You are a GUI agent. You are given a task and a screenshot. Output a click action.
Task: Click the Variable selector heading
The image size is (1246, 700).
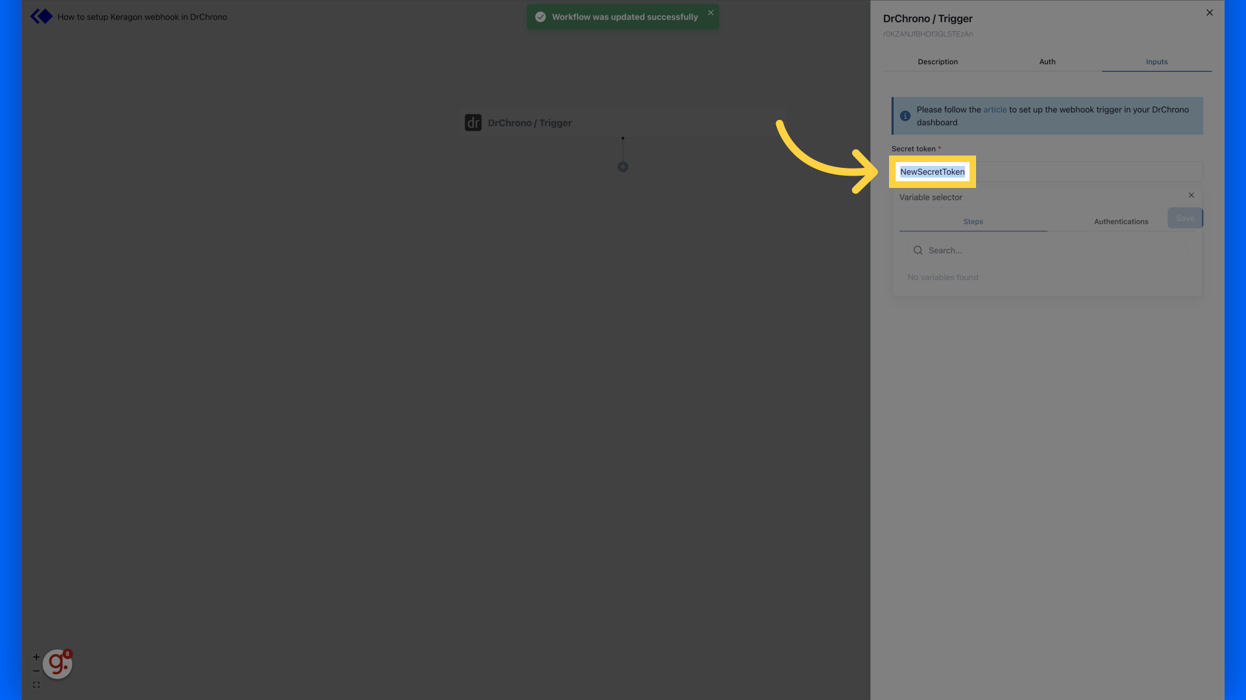tap(931, 197)
